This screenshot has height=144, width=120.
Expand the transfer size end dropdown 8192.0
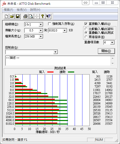coord(65,30)
